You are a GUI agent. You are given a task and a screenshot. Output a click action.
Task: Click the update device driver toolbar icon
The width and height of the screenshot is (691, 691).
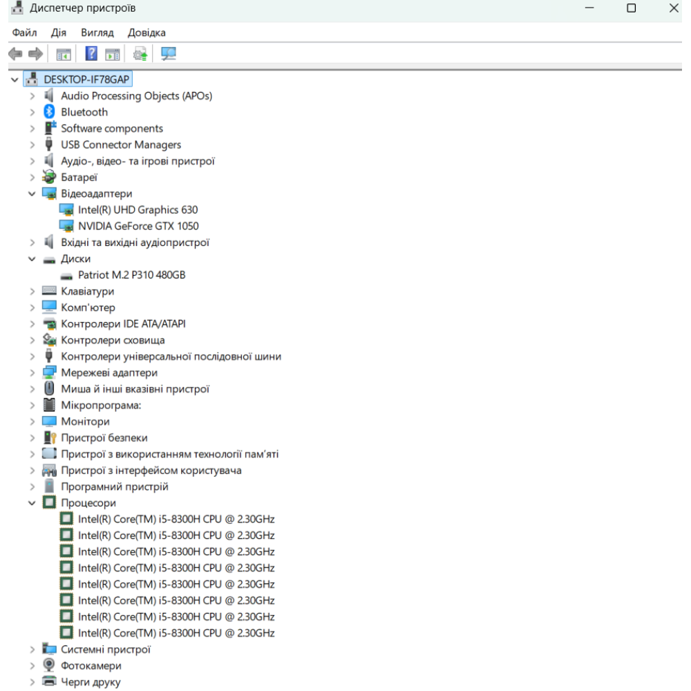[141, 54]
